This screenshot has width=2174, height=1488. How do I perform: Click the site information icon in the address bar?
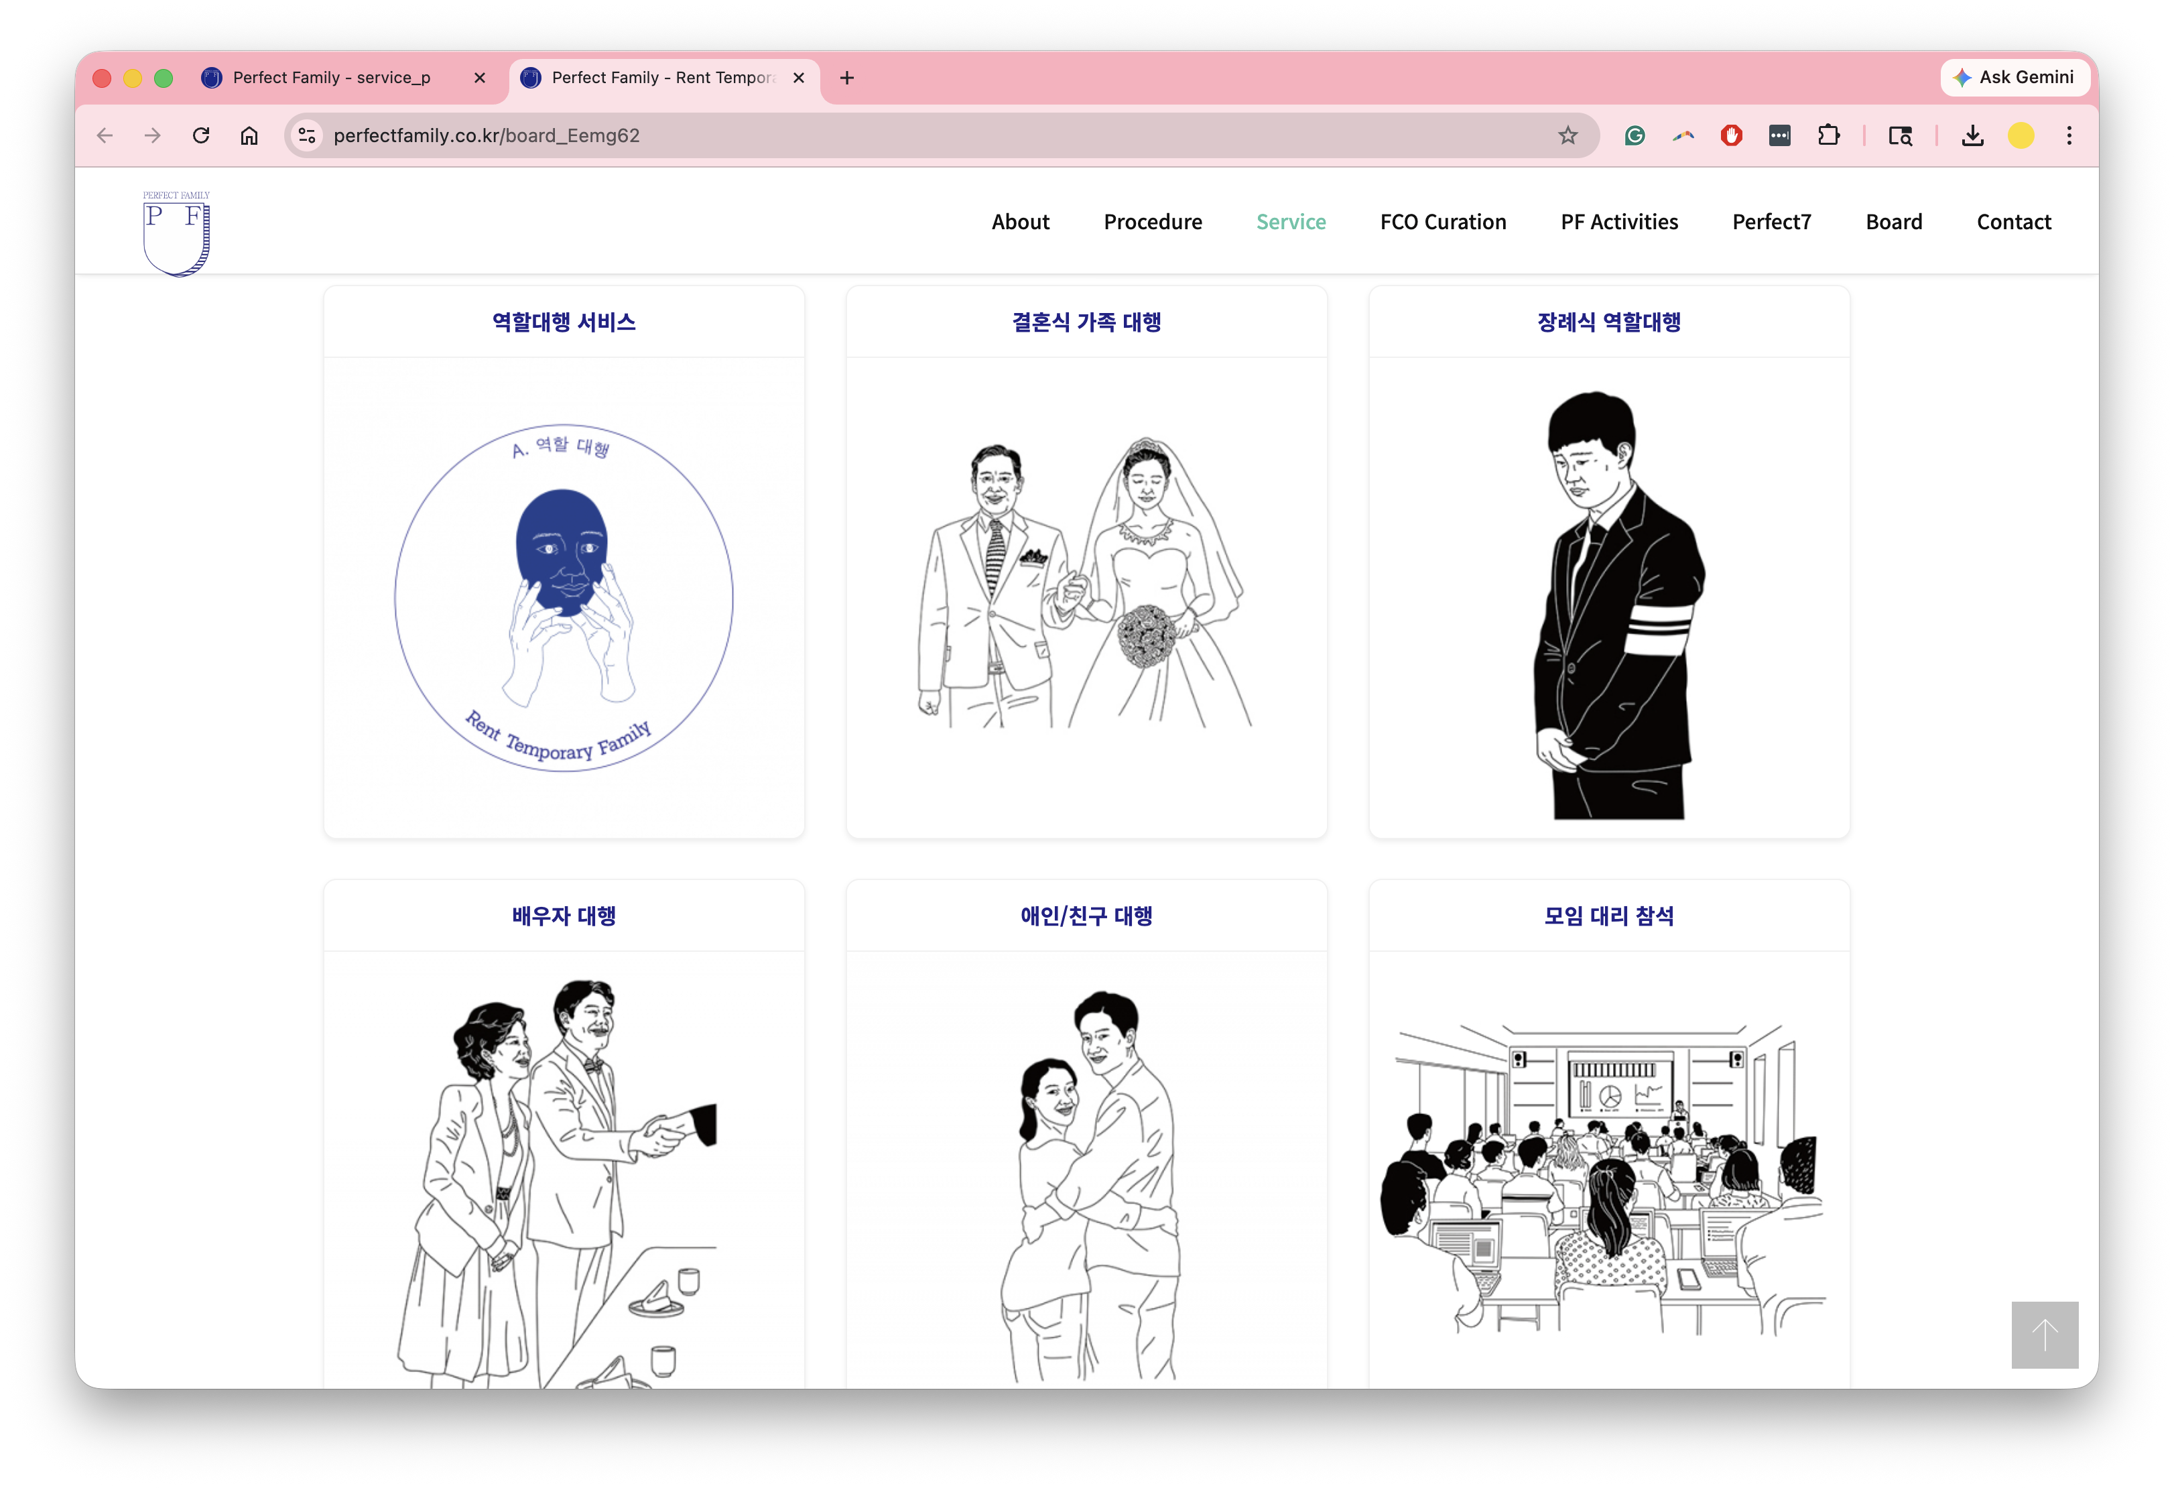click(x=307, y=135)
